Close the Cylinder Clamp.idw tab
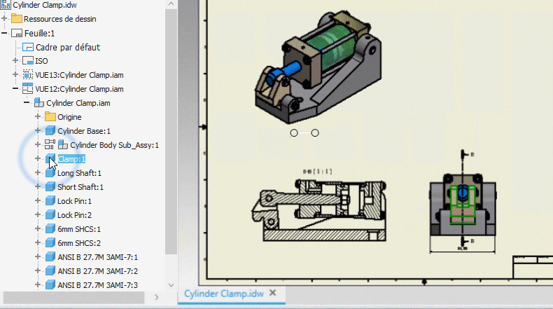 272,293
